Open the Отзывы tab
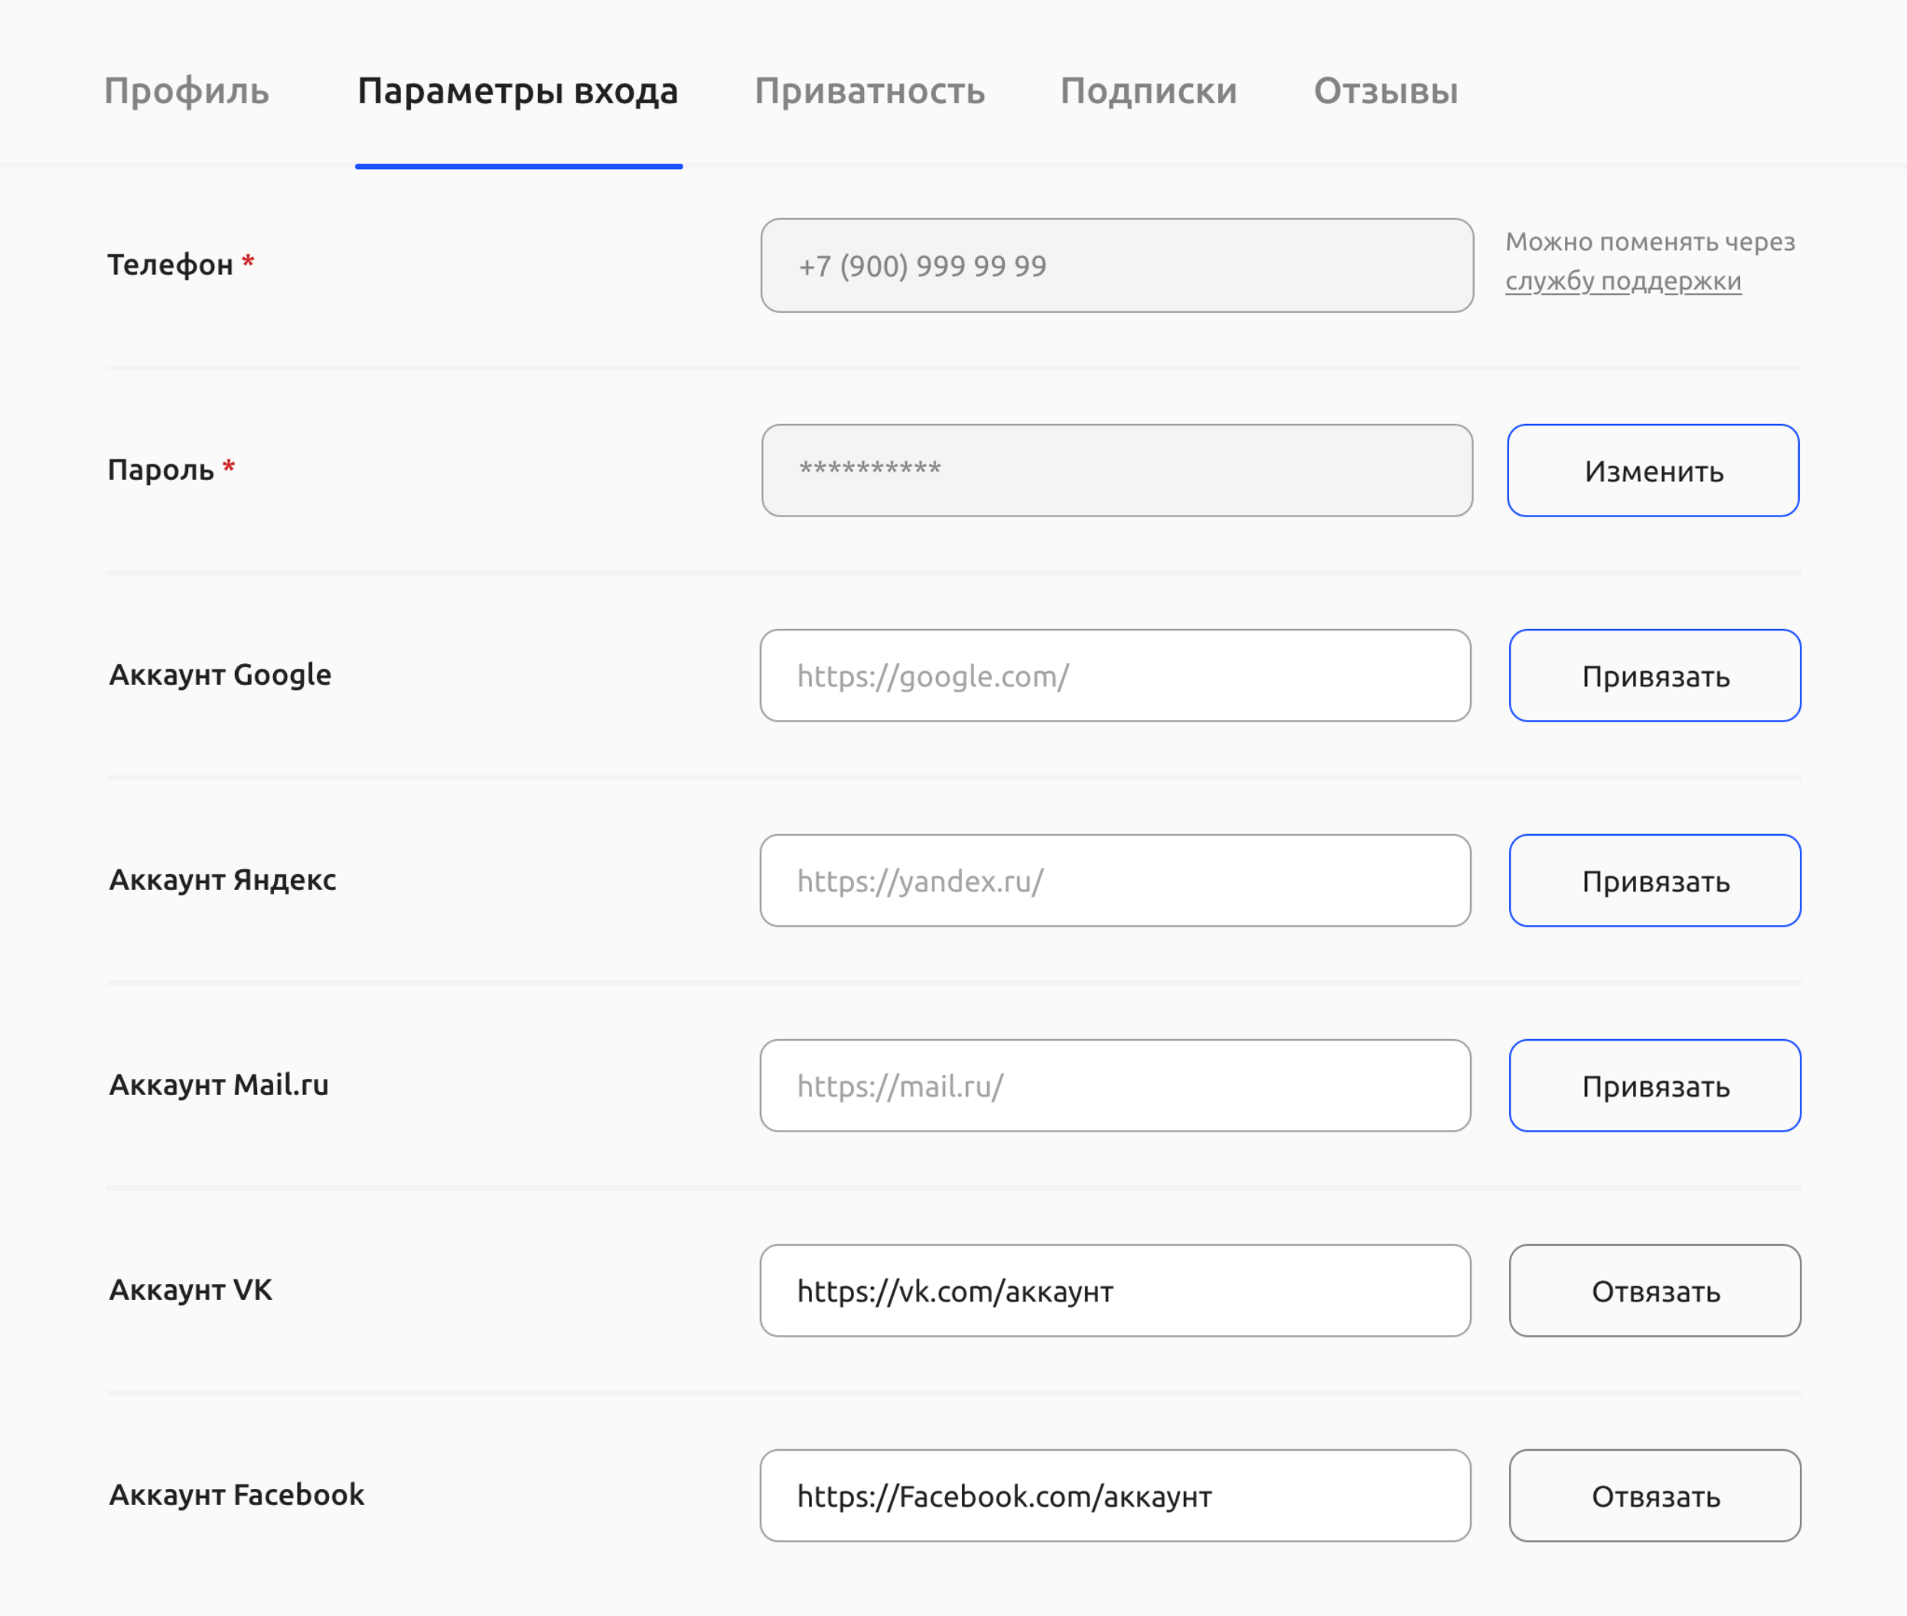The image size is (1907, 1616). pos(1386,91)
